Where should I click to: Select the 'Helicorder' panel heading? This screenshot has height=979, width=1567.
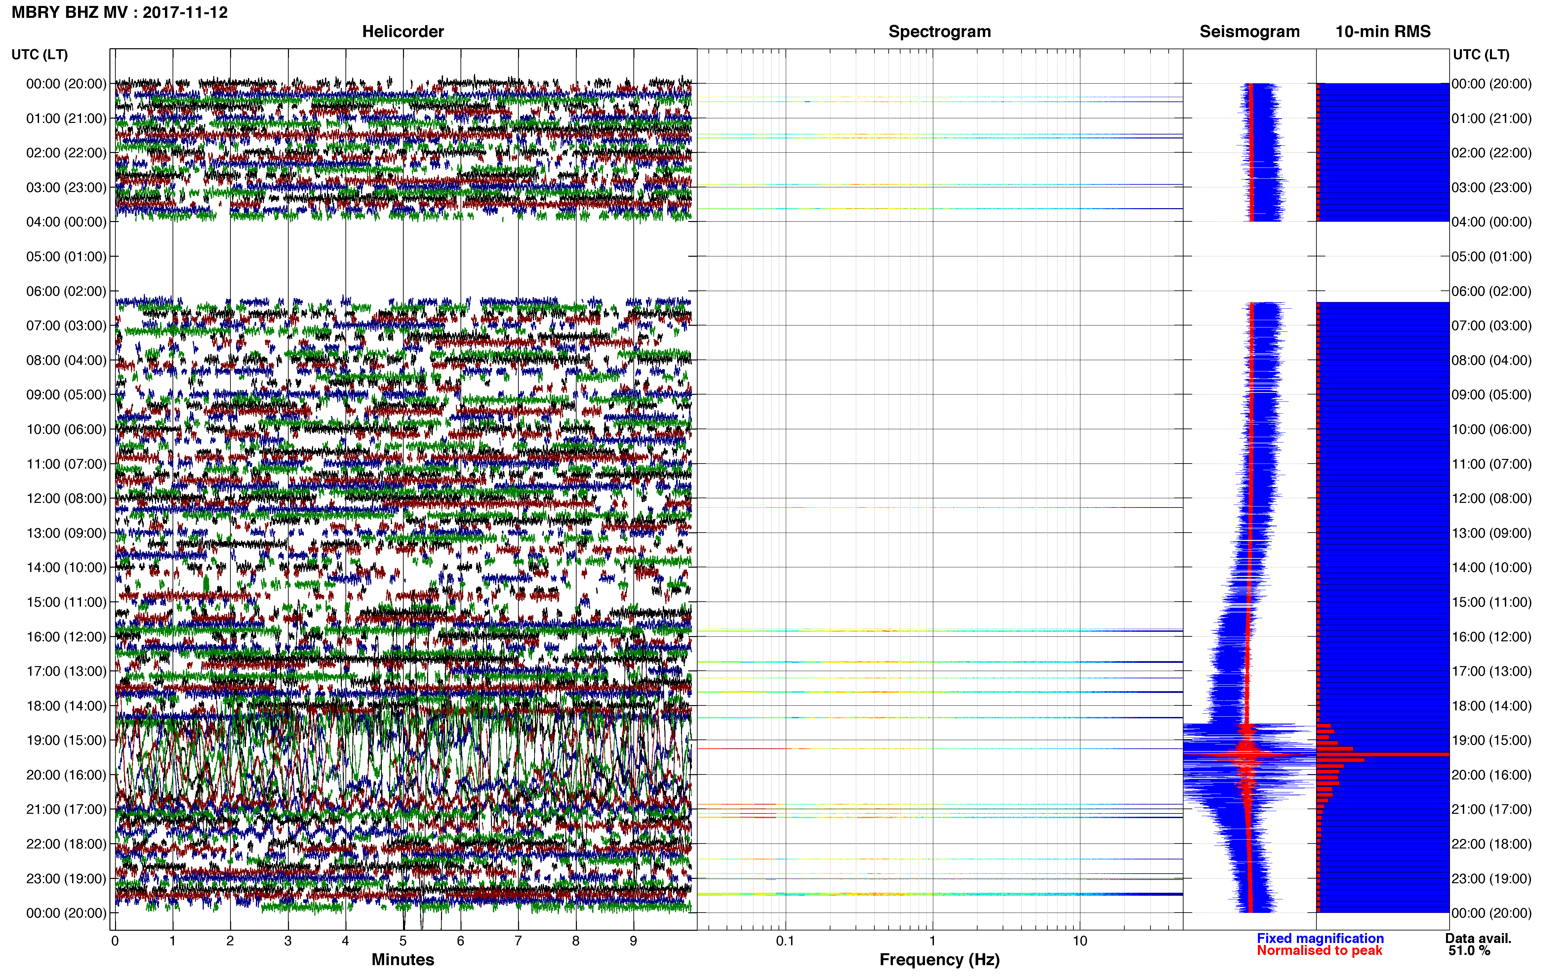(x=403, y=31)
